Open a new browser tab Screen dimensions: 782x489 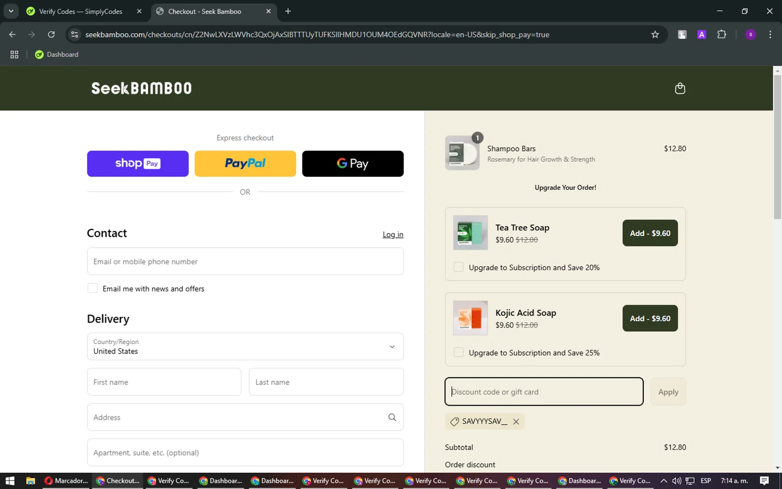pos(288,11)
